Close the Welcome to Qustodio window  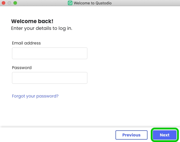click(x=4, y=3)
